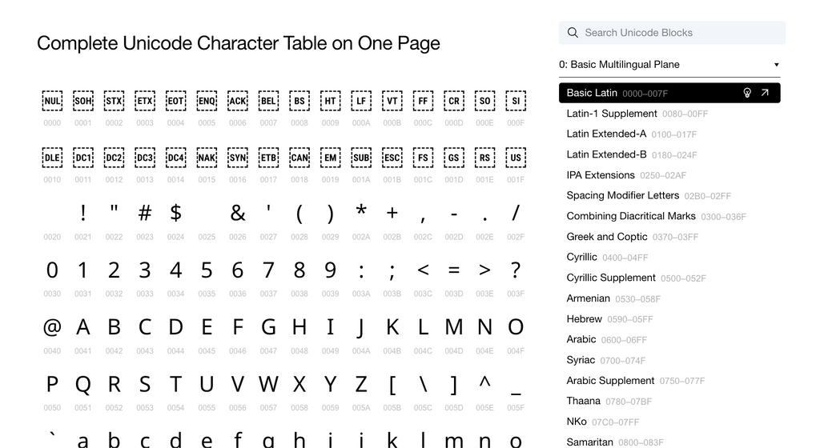Click the ESC control character box
The image size is (820, 448).
[x=392, y=158]
